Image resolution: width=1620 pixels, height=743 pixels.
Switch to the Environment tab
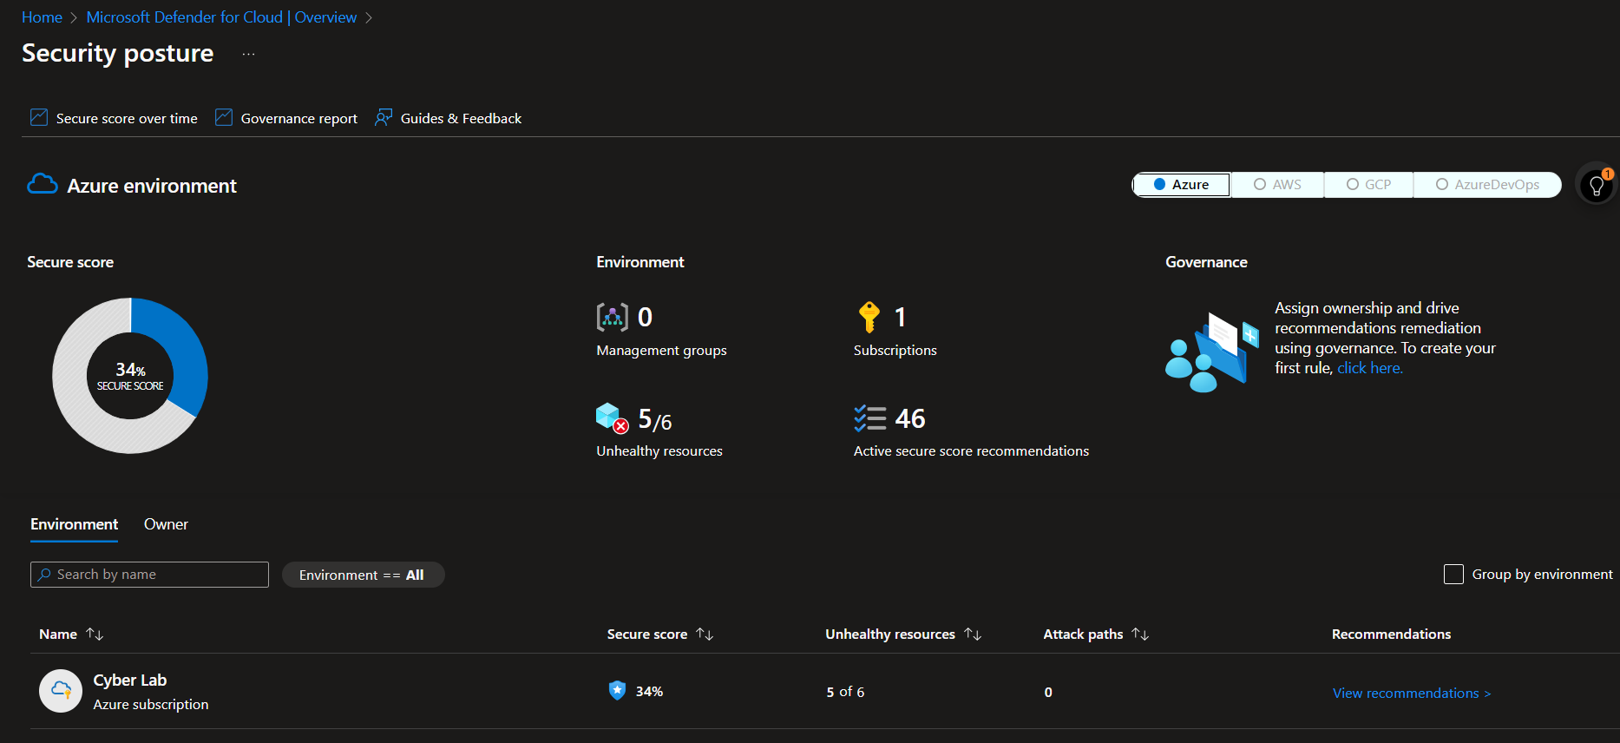74,524
